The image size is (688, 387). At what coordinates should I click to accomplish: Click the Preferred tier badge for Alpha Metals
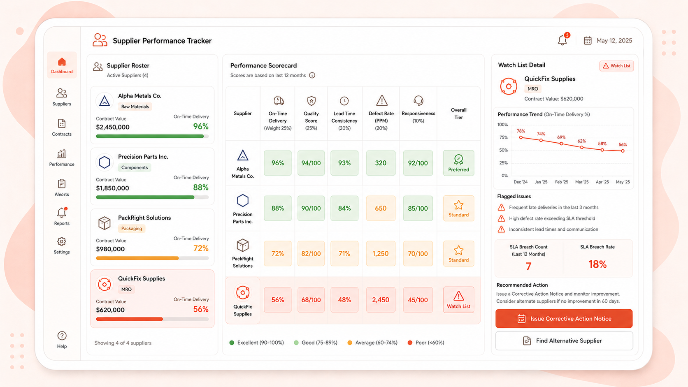pos(458,163)
